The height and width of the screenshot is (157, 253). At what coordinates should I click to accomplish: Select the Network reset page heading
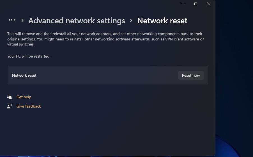[162, 21]
